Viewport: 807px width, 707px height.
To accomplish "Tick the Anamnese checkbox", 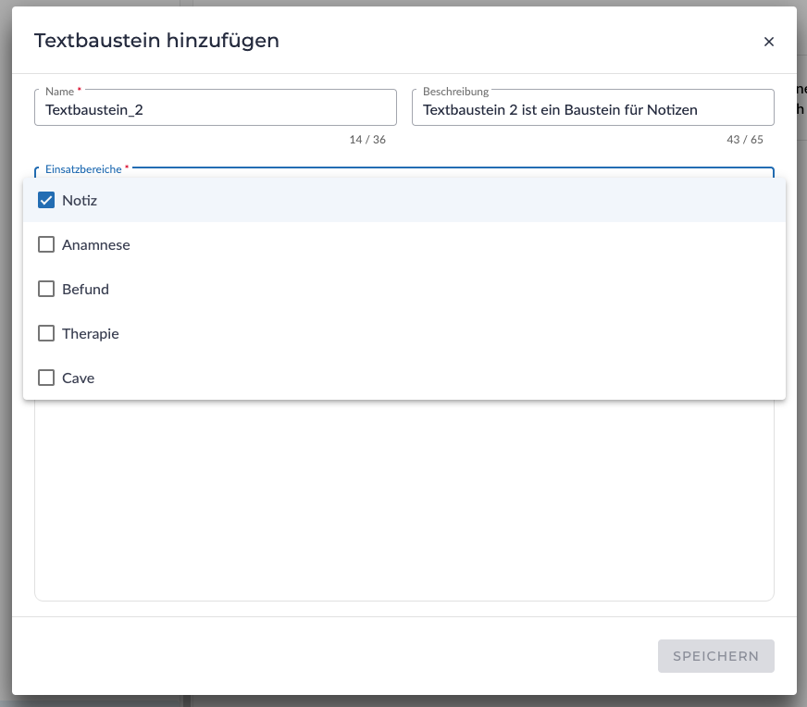I will click(x=46, y=244).
